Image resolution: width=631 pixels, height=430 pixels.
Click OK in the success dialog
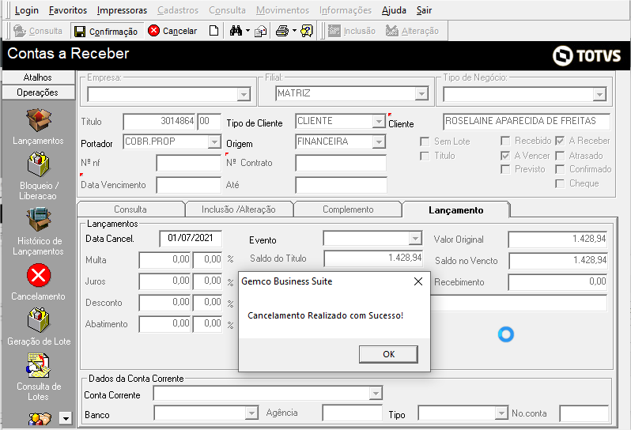tap(388, 354)
